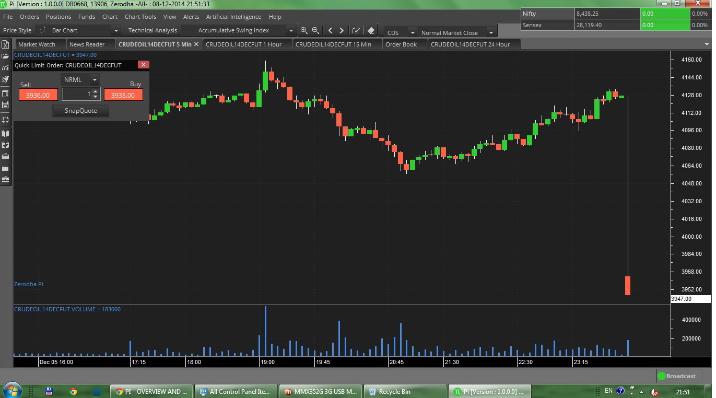Open the Alerts menu
The width and height of the screenshot is (716, 398).
pyautogui.click(x=191, y=17)
